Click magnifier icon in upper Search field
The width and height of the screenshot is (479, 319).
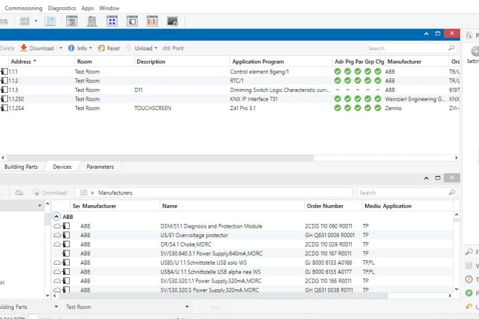tap(452, 48)
